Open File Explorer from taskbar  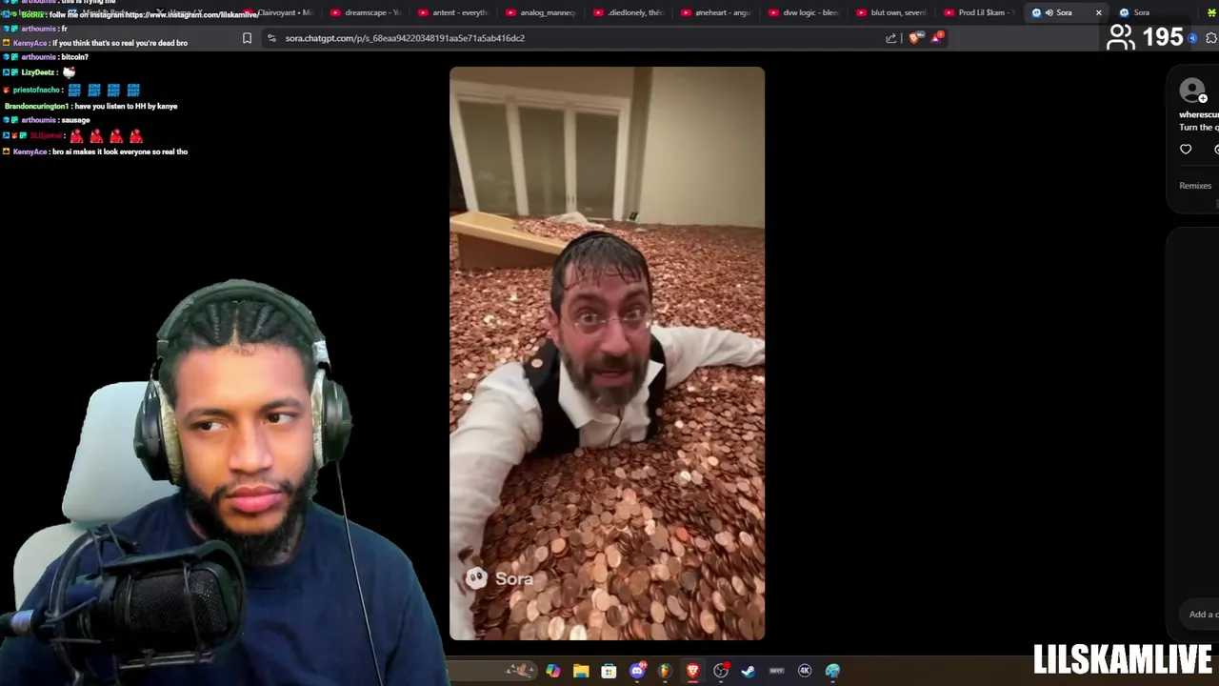581,671
